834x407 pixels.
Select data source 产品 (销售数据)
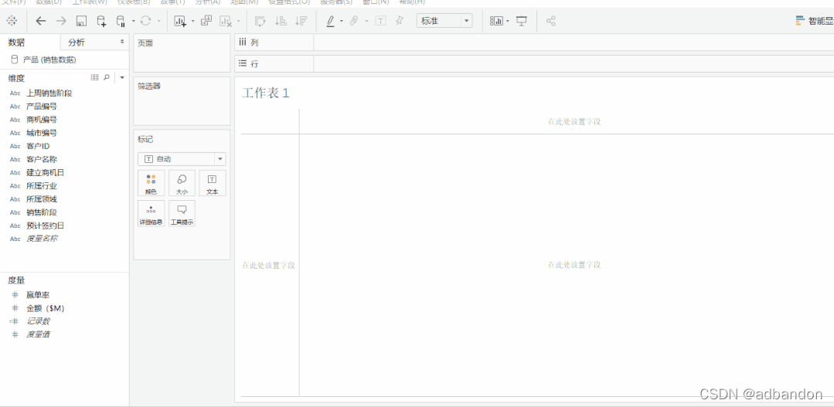[x=49, y=60]
